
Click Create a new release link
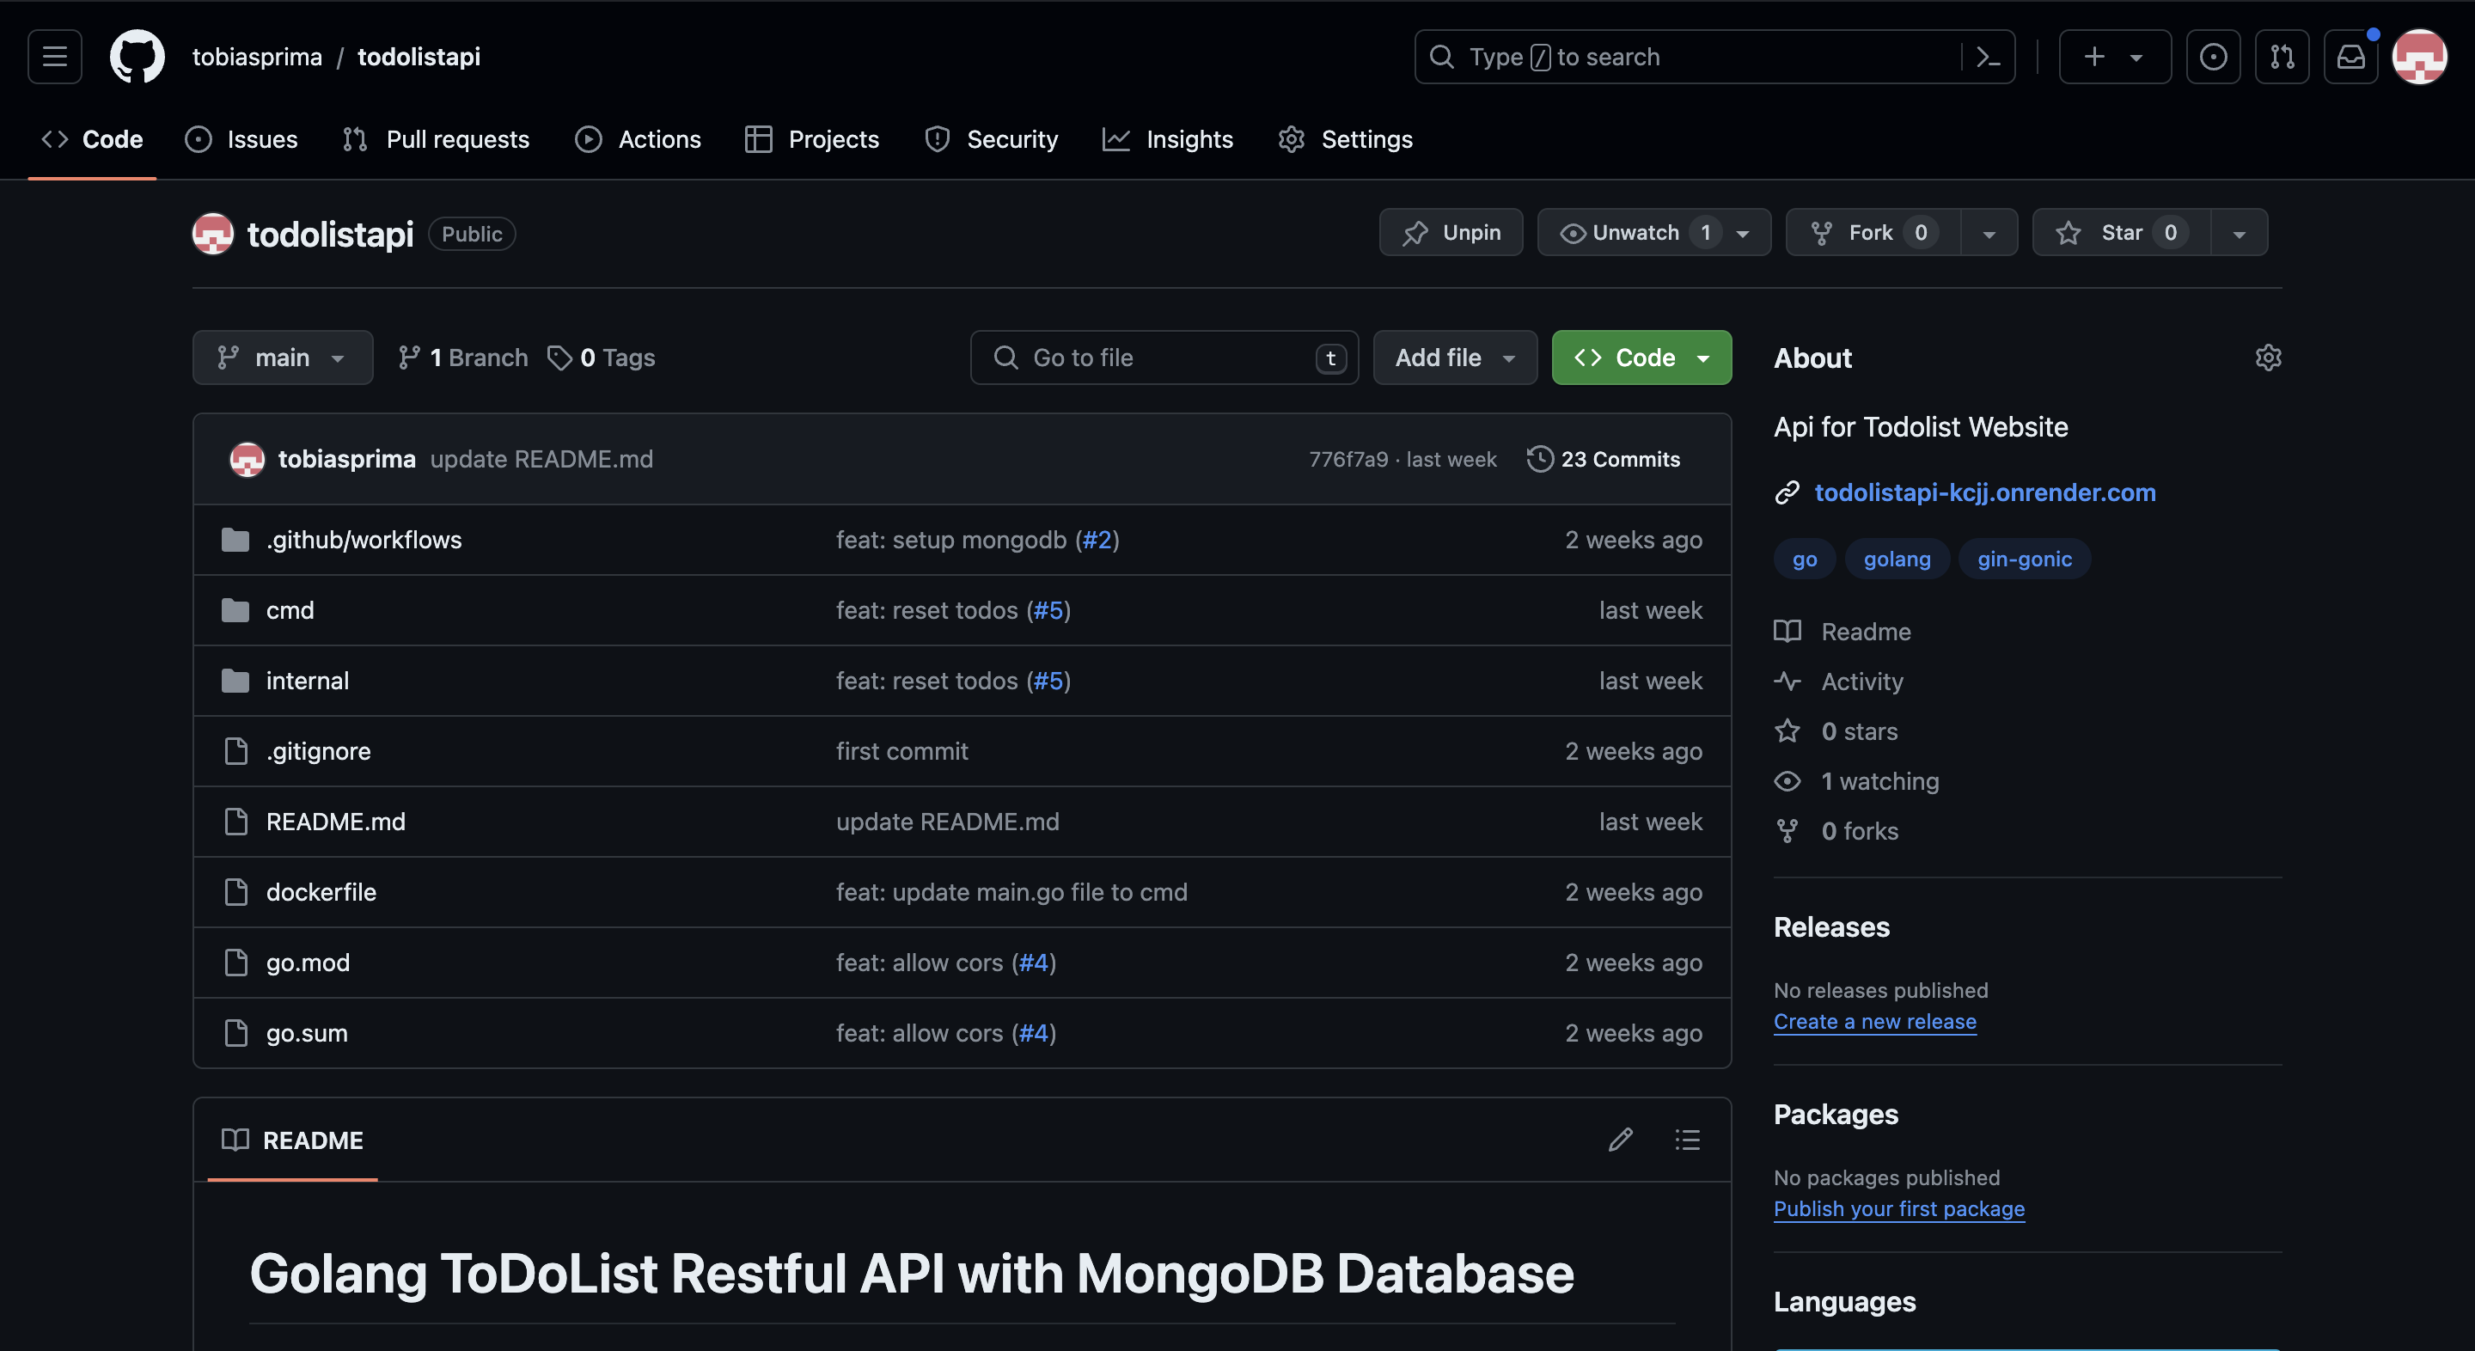pyautogui.click(x=1874, y=1022)
